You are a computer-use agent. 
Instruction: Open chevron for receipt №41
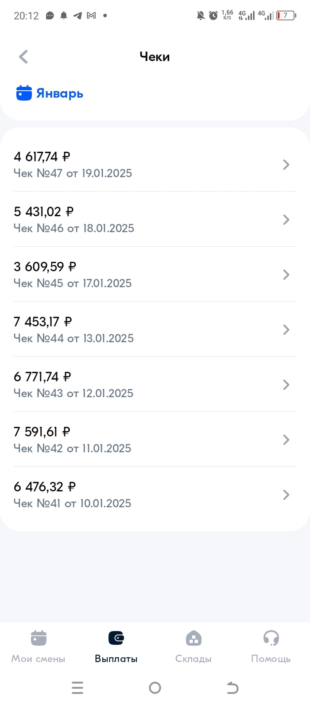(286, 494)
